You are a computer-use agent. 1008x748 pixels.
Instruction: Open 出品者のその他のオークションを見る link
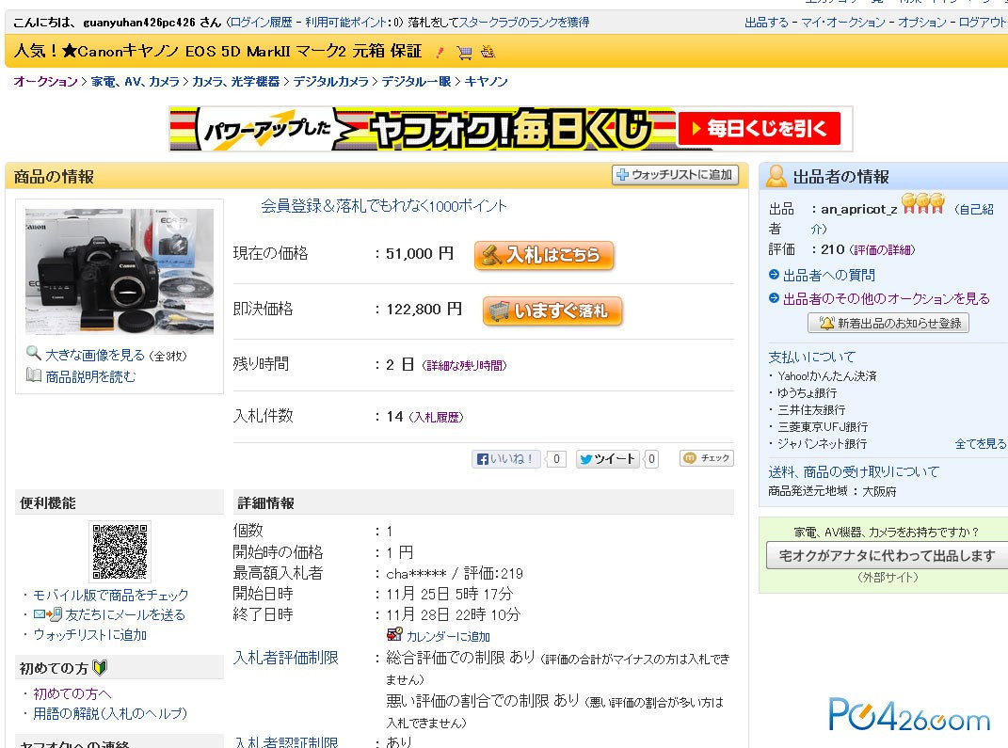pos(887,298)
